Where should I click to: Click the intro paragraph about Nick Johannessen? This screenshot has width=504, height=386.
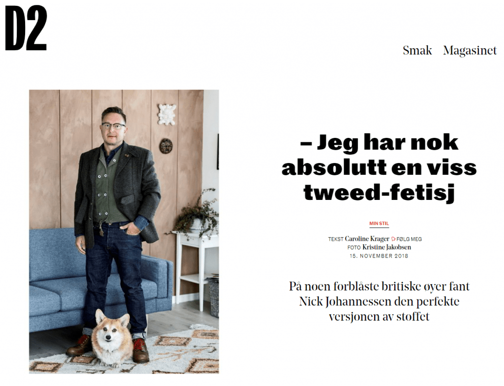(x=379, y=301)
